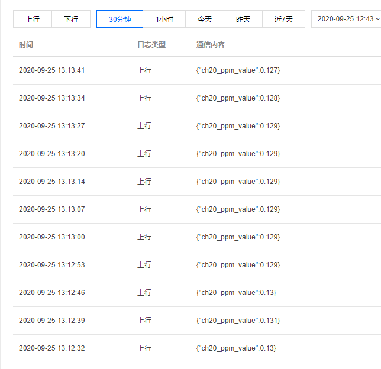Select the payload with value 0.131
This screenshot has height=369, width=381.
pos(238,321)
